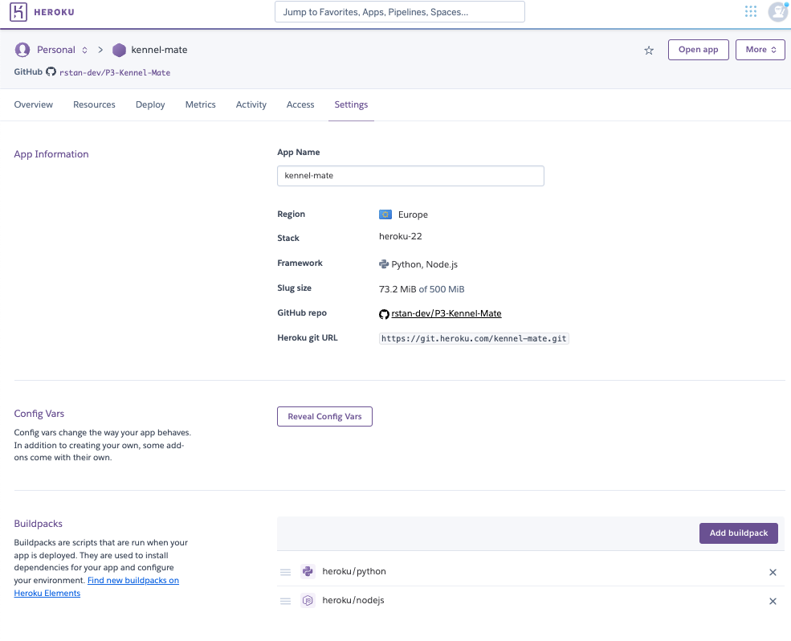The image size is (791, 641).
Task: Go to the Access tab
Action: 300,104
